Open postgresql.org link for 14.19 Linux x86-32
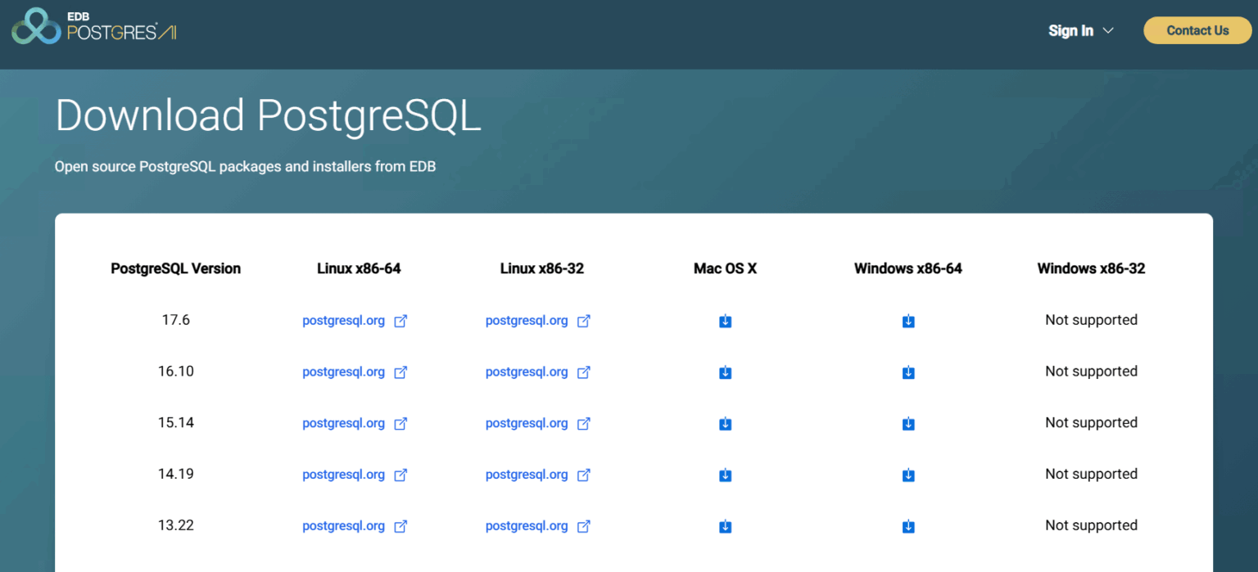The image size is (1258, 572). point(527,475)
